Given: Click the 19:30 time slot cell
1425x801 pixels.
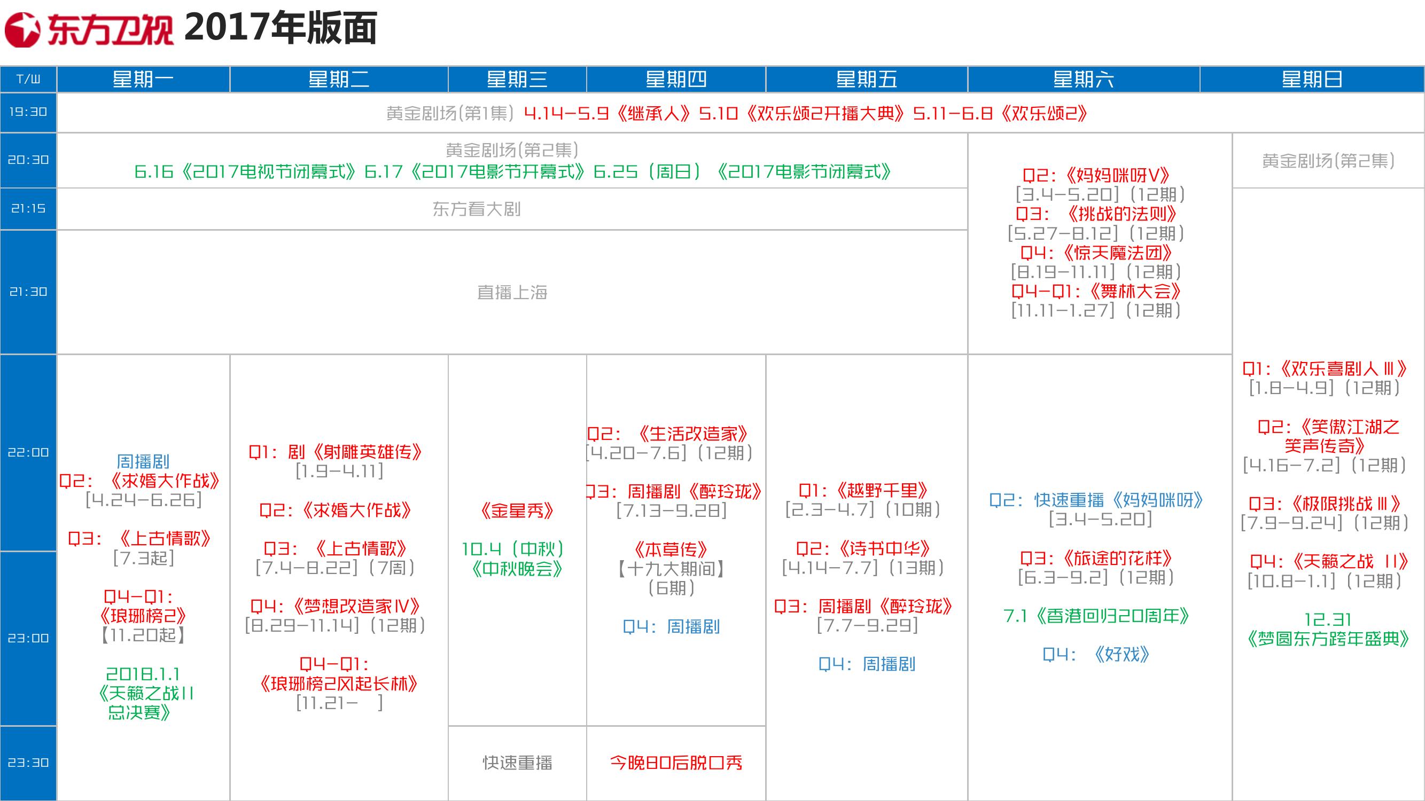Looking at the screenshot, I should tap(28, 112).
